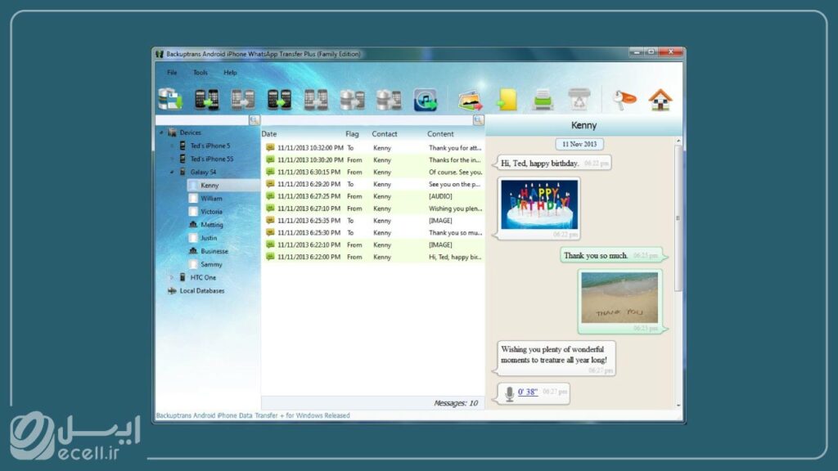This screenshot has height=471, width=838.
Task: Select the 6:25:35 PM [IMAGE] row
Action: click(x=373, y=221)
